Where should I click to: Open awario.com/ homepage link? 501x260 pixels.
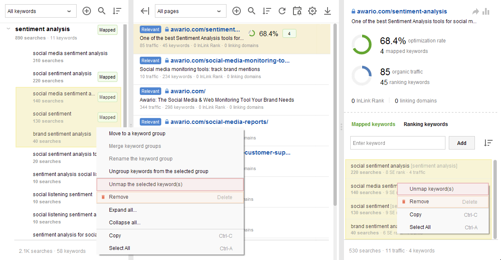pyautogui.click(x=188, y=91)
